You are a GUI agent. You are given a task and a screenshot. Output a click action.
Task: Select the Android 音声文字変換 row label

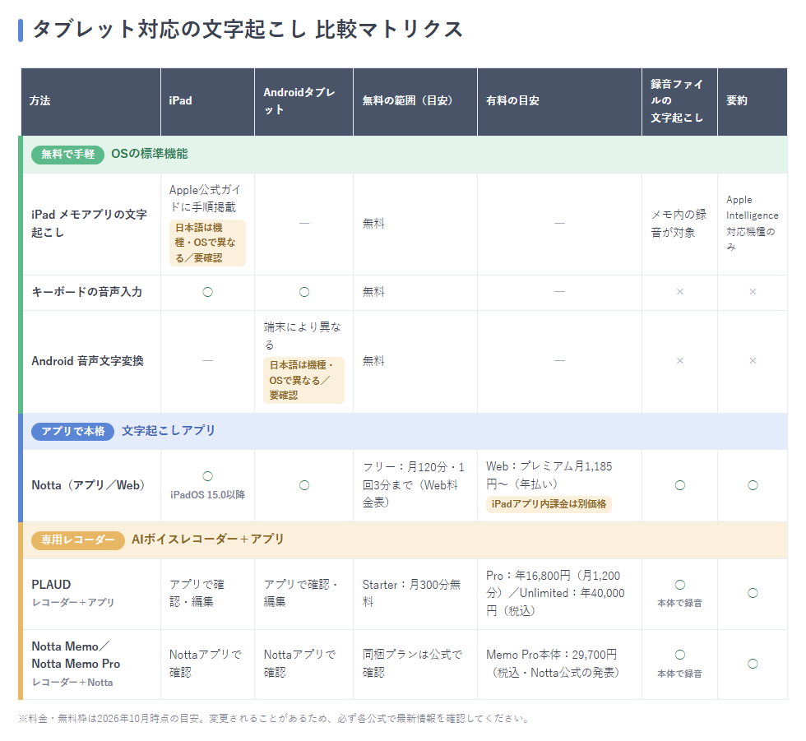point(87,361)
